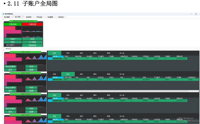
Task: Tick the 加入总账户 checkbox
Action: (x=5, y=45)
